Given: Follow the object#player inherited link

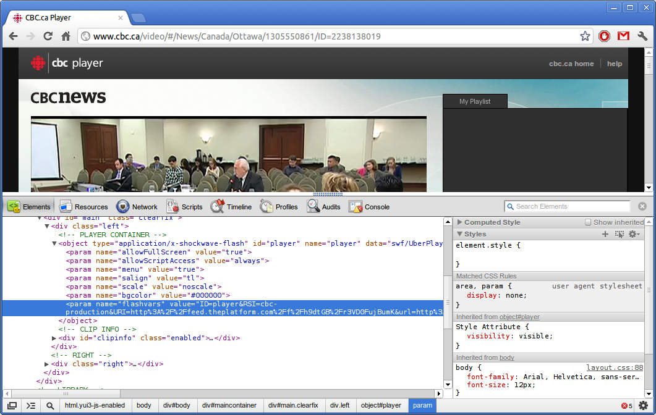Looking at the screenshot, I should [x=519, y=317].
